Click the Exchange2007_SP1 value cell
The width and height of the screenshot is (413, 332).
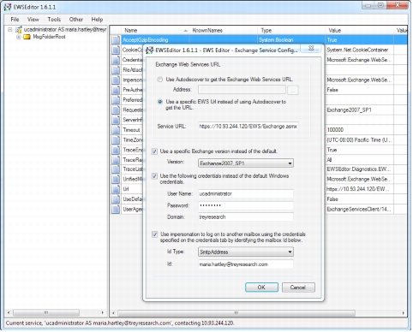(359, 110)
